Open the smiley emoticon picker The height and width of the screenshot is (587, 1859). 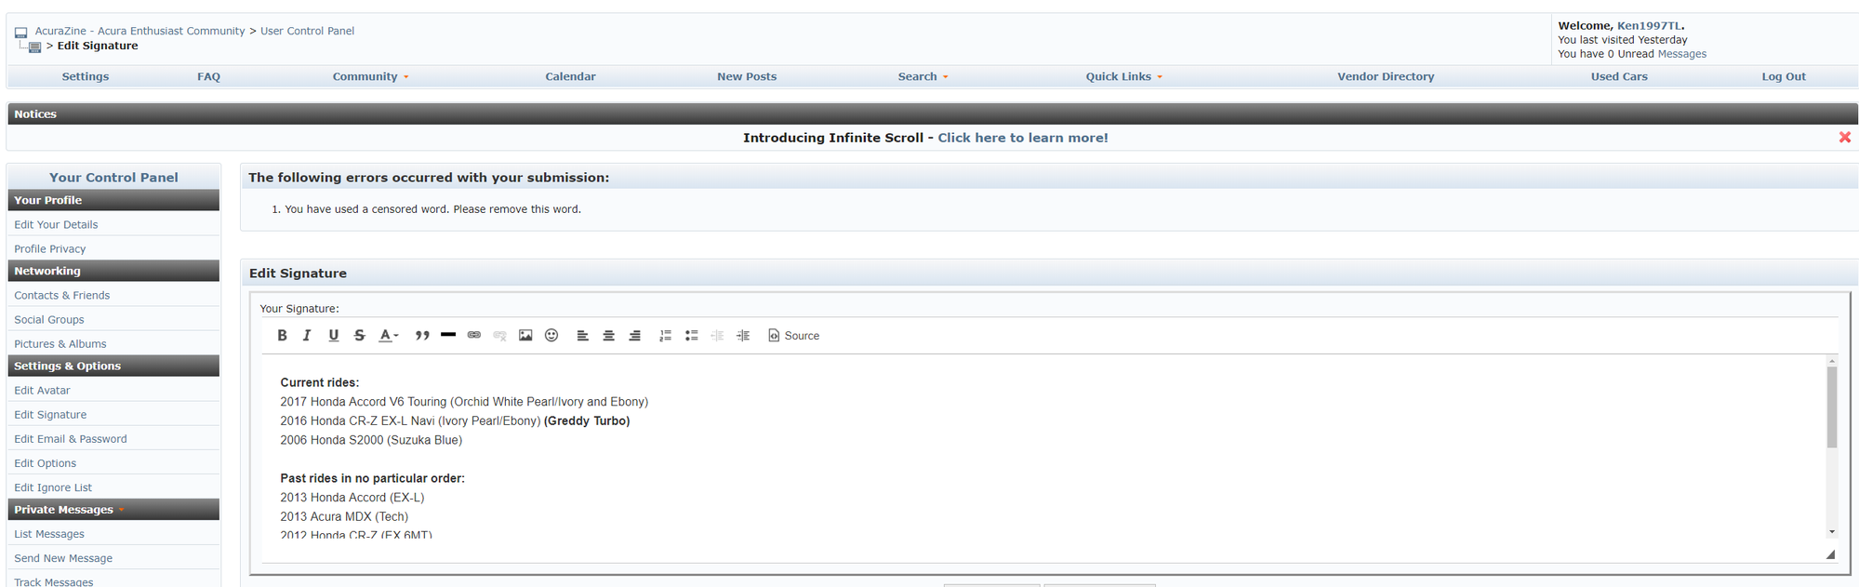click(551, 336)
